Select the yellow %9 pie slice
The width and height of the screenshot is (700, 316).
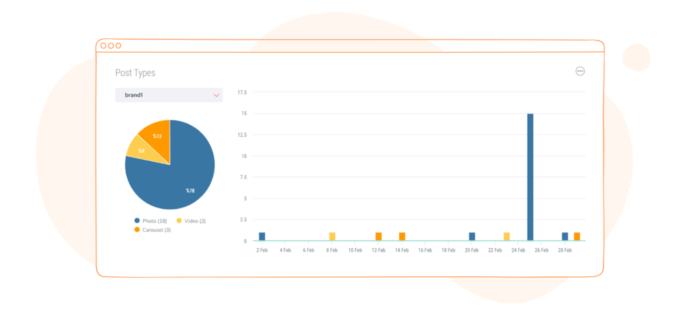[142, 150]
